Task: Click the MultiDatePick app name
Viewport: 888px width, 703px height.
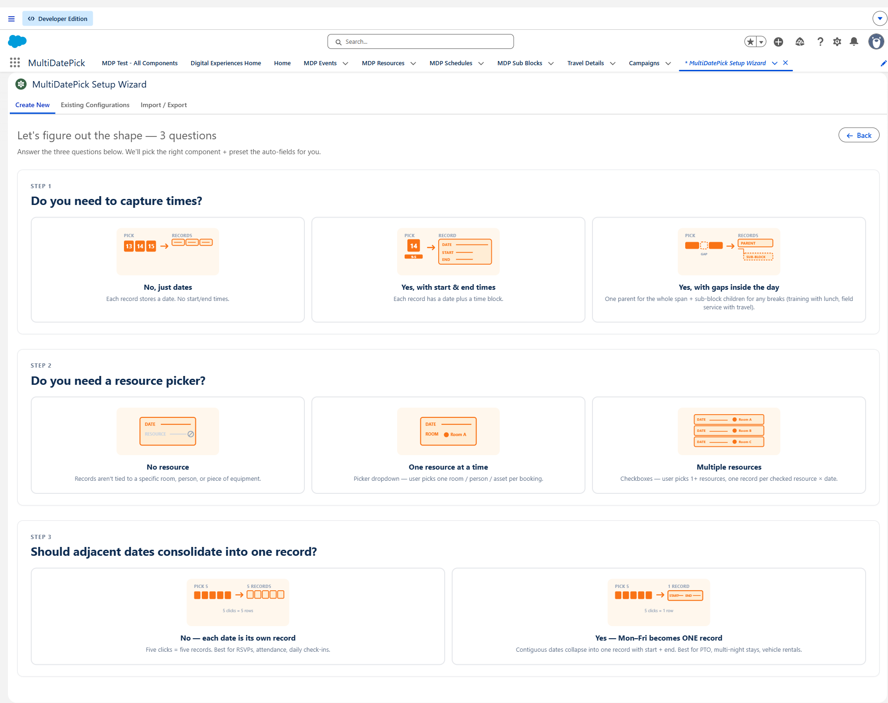Action: point(56,63)
